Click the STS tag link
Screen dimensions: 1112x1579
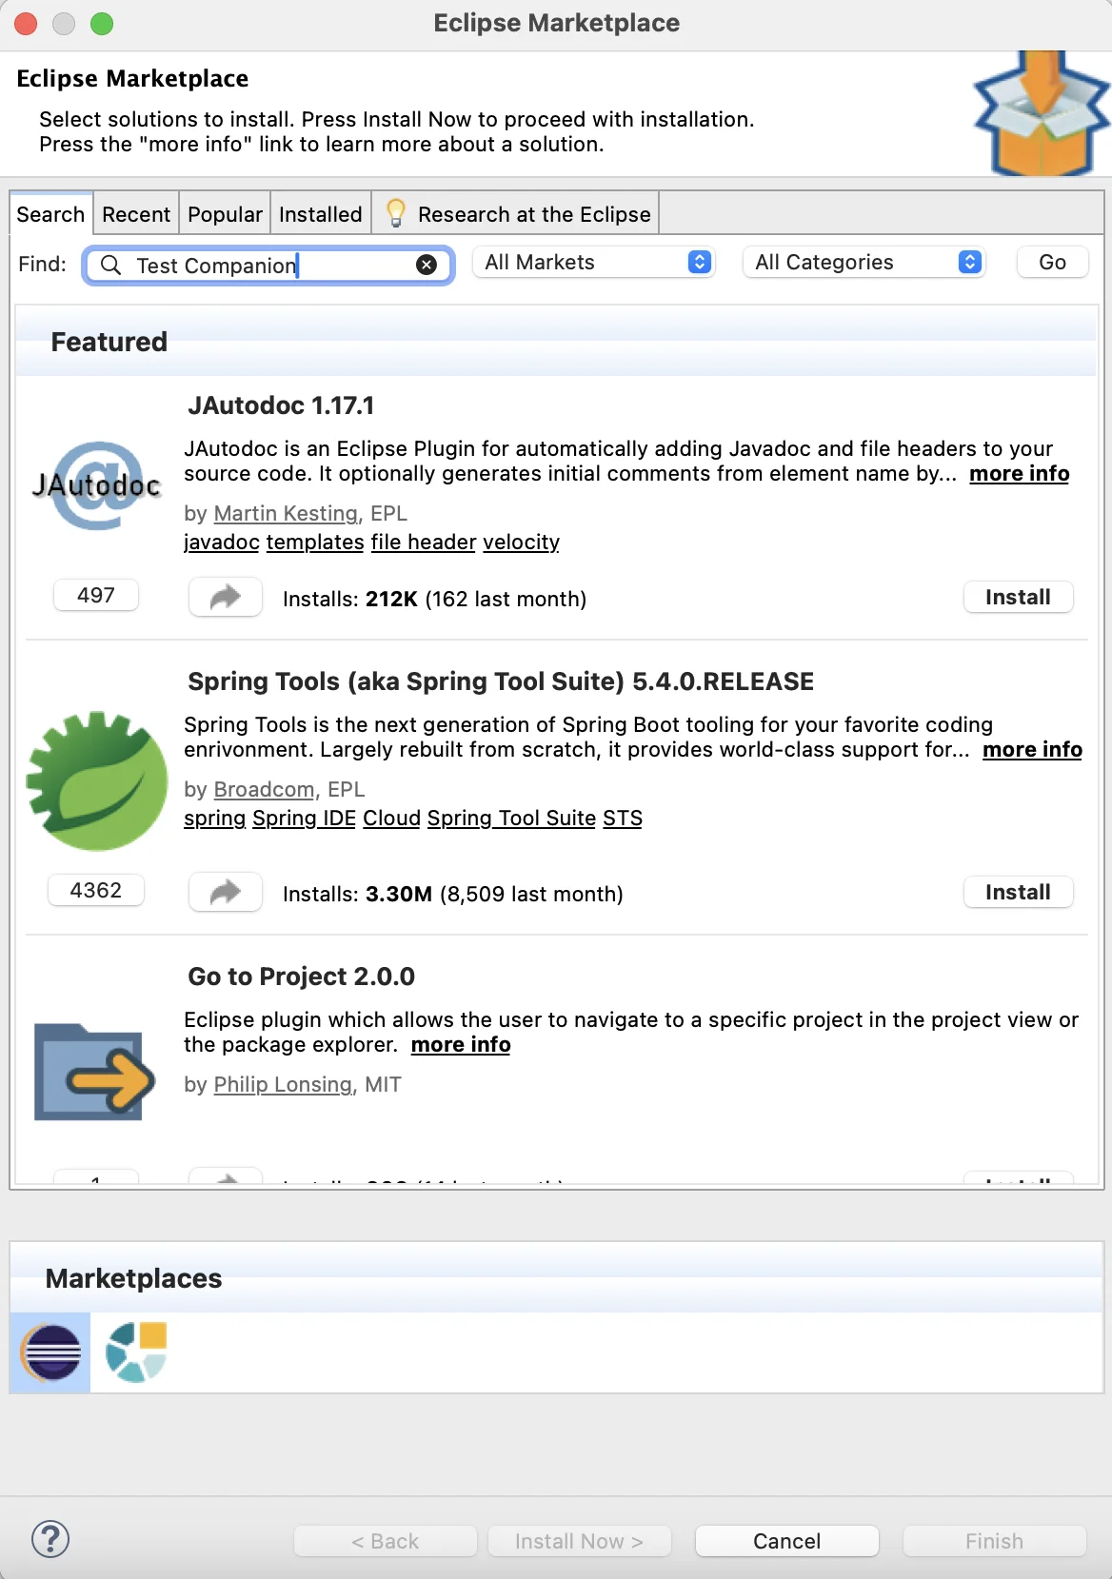623,819
